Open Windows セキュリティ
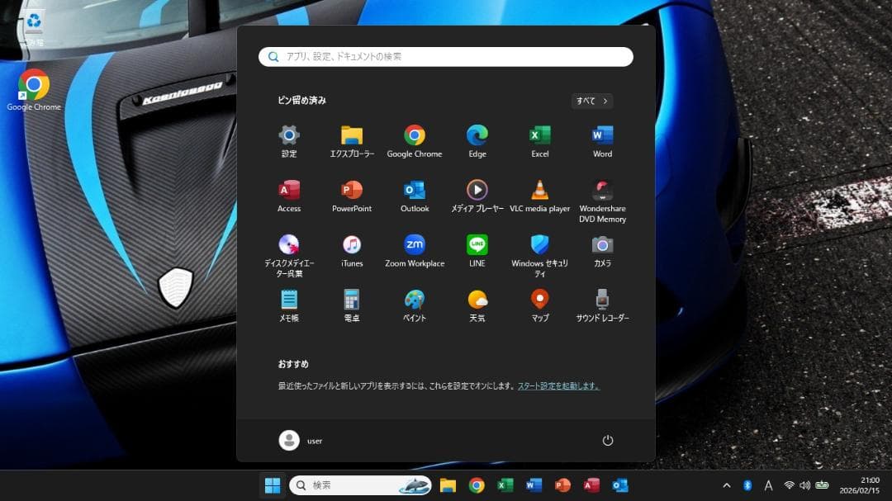The image size is (892, 501). tap(539, 256)
